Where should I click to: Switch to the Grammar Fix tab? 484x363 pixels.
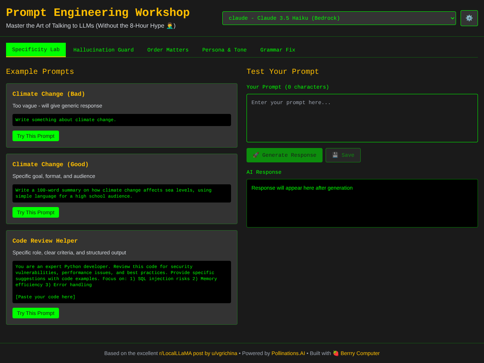tap(278, 50)
